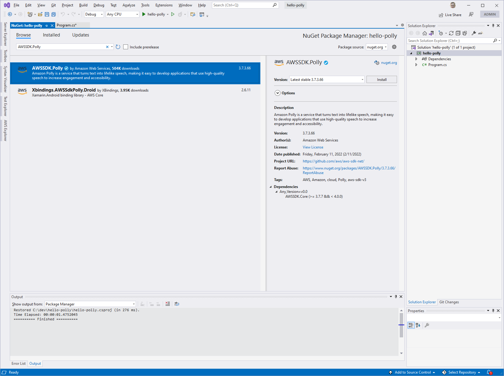Expand the Program.cs tree node
This screenshot has height=376, width=504.
[x=416, y=65]
